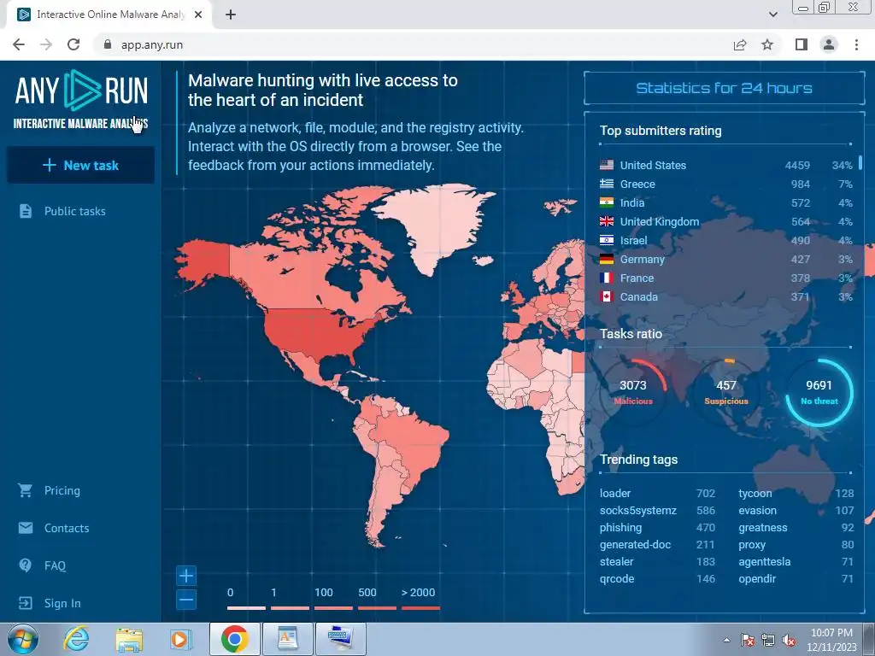The image size is (875, 656).
Task: Click the 9691 No threat ratio circle
Action: 819,393
